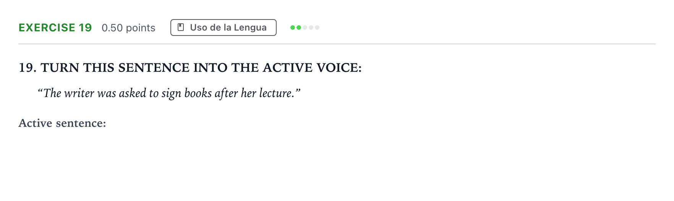Click the number 19. in the question
Screen dimensions: 674x201
pyautogui.click(x=28, y=68)
